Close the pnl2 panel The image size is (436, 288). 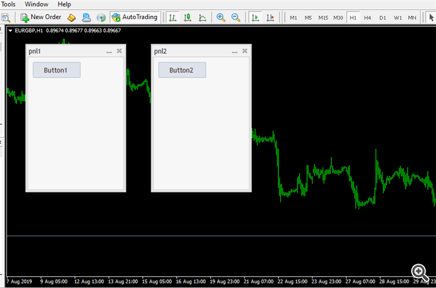pos(245,51)
